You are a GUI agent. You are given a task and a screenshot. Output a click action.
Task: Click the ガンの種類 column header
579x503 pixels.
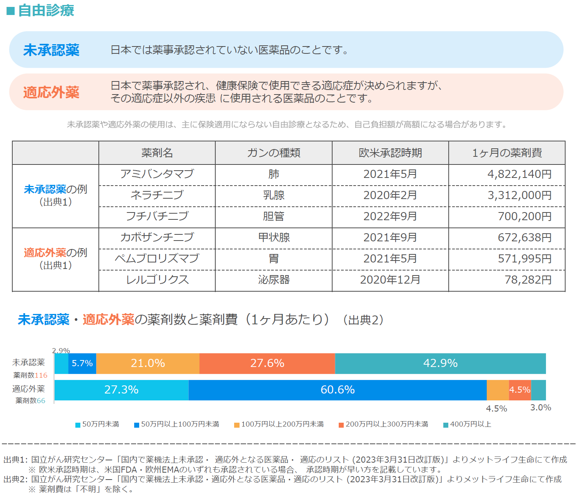pyautogui.click(x=274, y=153)
